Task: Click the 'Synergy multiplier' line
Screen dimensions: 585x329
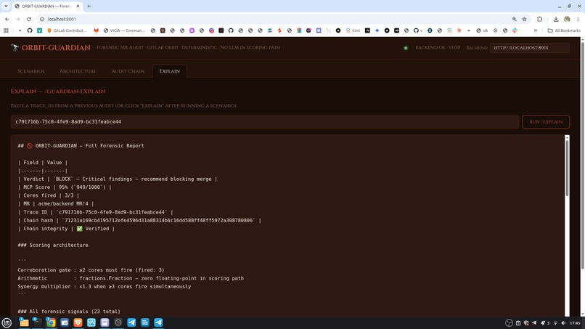Action: [104, 286]
